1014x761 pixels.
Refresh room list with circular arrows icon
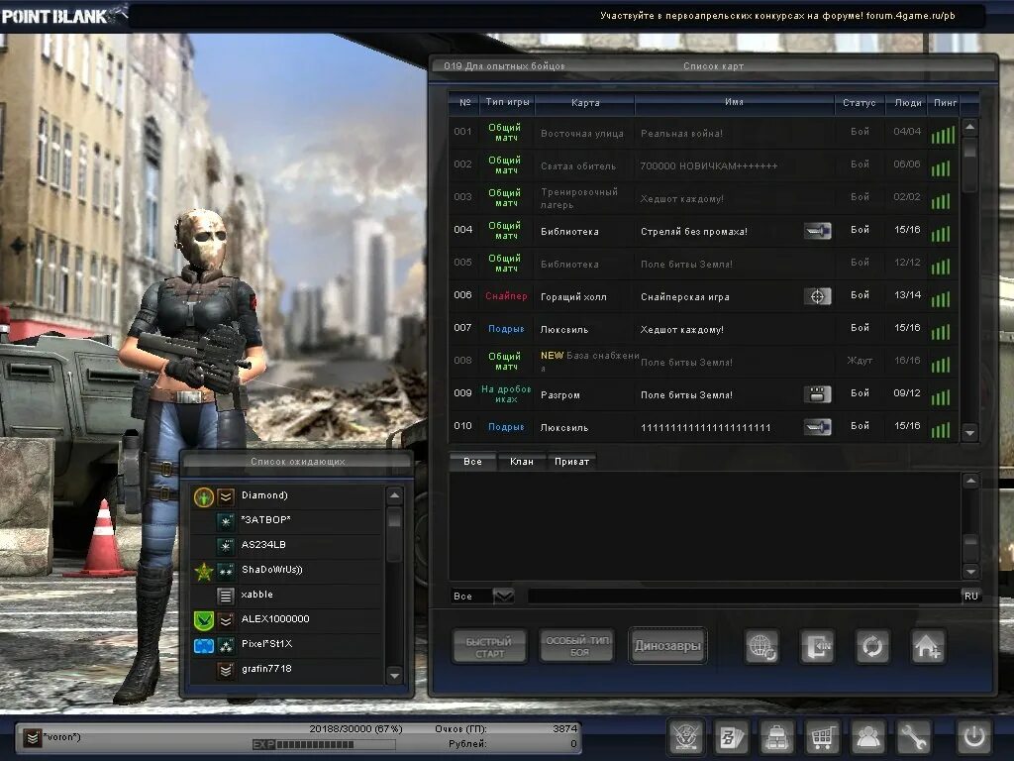(872, 646)
